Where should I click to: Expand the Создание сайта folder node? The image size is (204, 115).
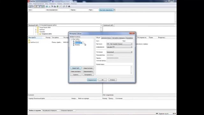pyautogui.click(x=38, y=34)
